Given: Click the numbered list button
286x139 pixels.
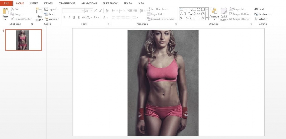Looking at the screenshot, I should (x=121, y=11).
